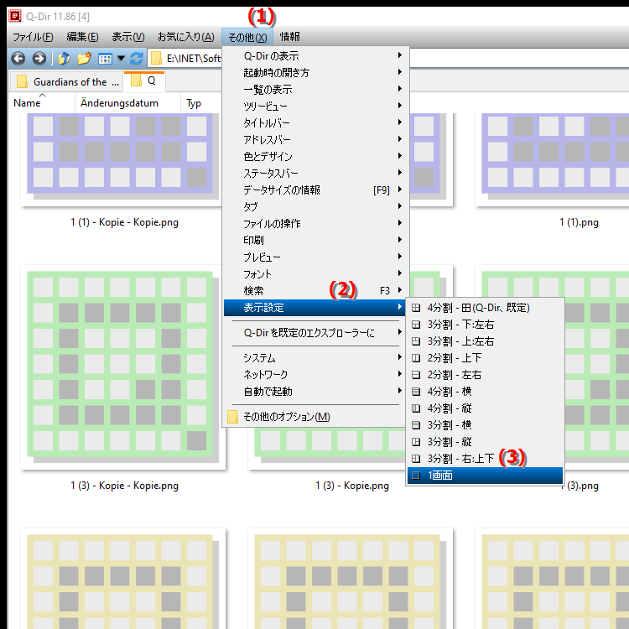629x629 pixels.
Task: Open the システム submenu
Action: 315,358
